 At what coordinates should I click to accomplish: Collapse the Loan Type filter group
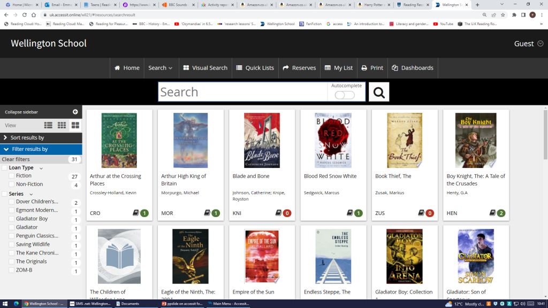41,168
